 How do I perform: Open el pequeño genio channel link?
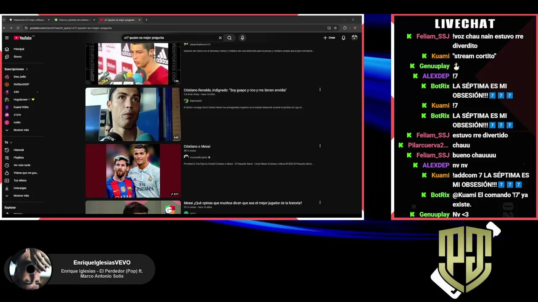click(198, 157)
